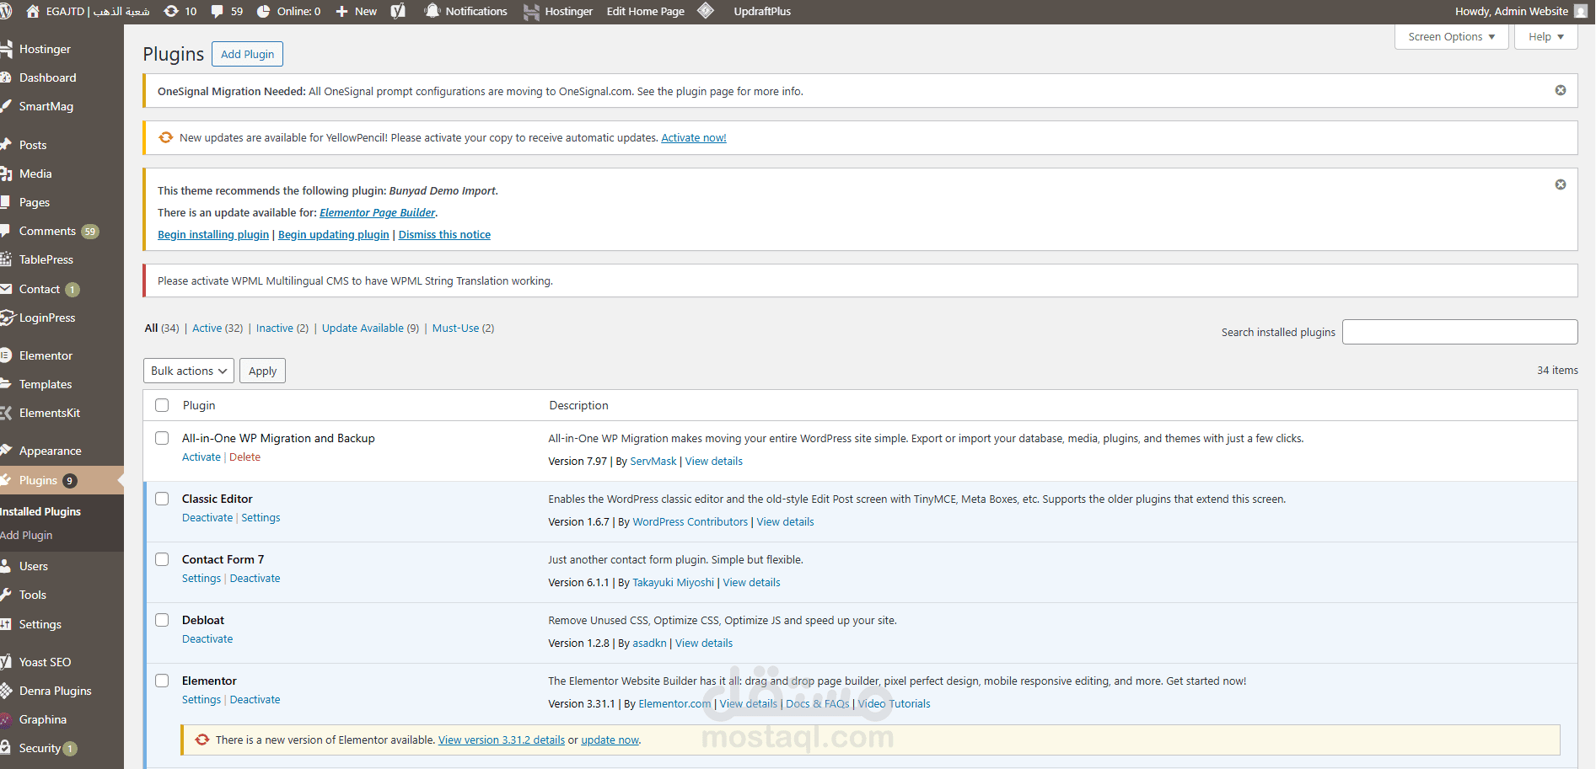Click the WordPress logo in admin bar
The height and width of the screenshot is (769, 1596).
coord(6,12)
